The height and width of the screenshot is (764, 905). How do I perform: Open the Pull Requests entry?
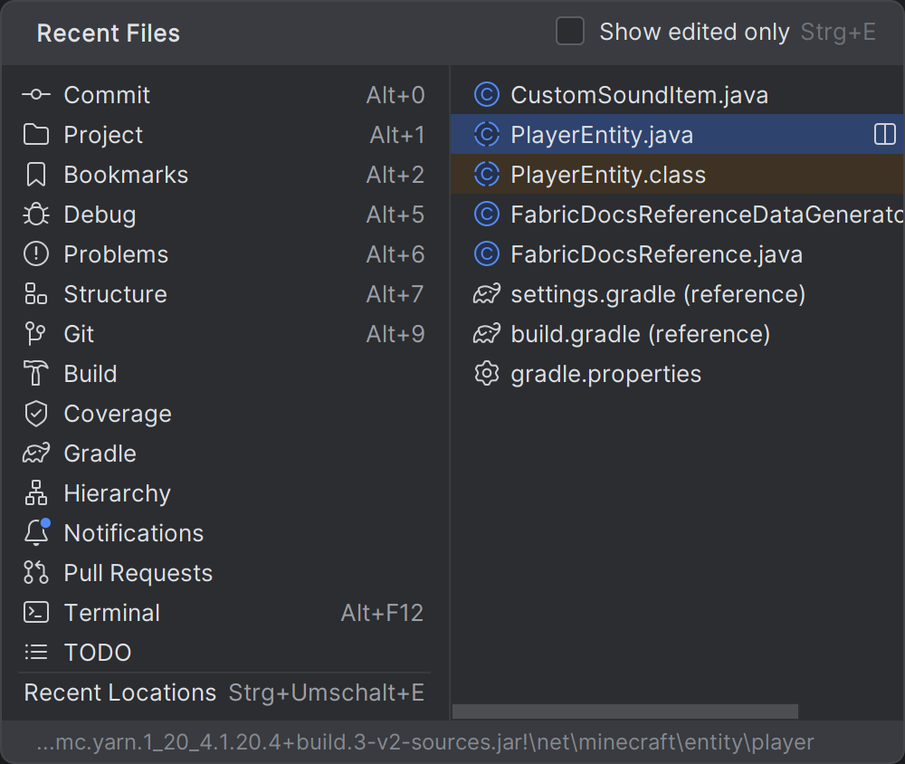138,573
